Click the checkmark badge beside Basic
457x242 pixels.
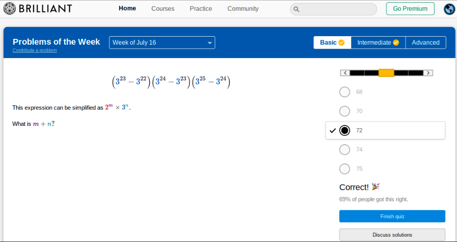341,42
